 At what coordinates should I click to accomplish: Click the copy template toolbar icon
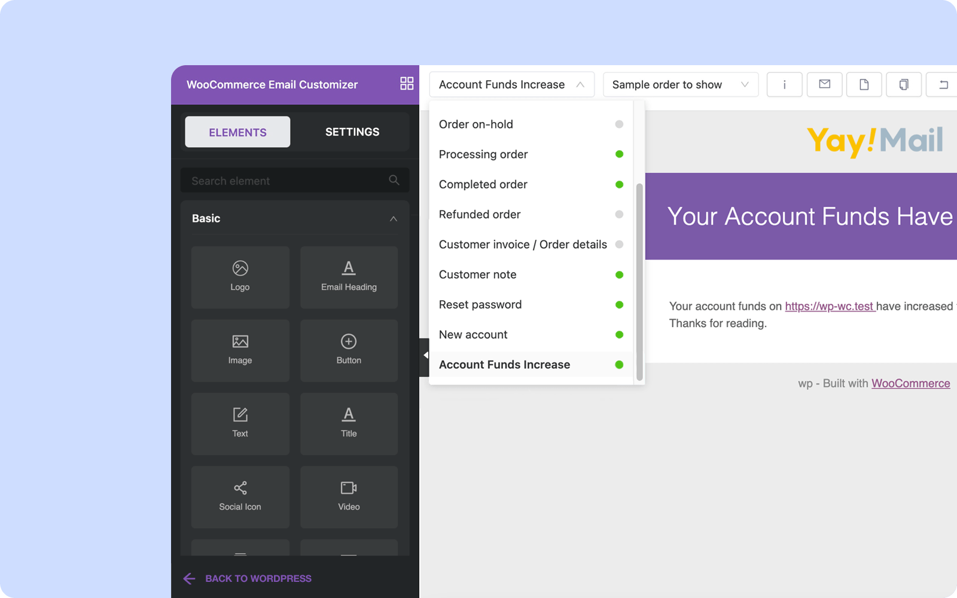click(x=904, y=84)
